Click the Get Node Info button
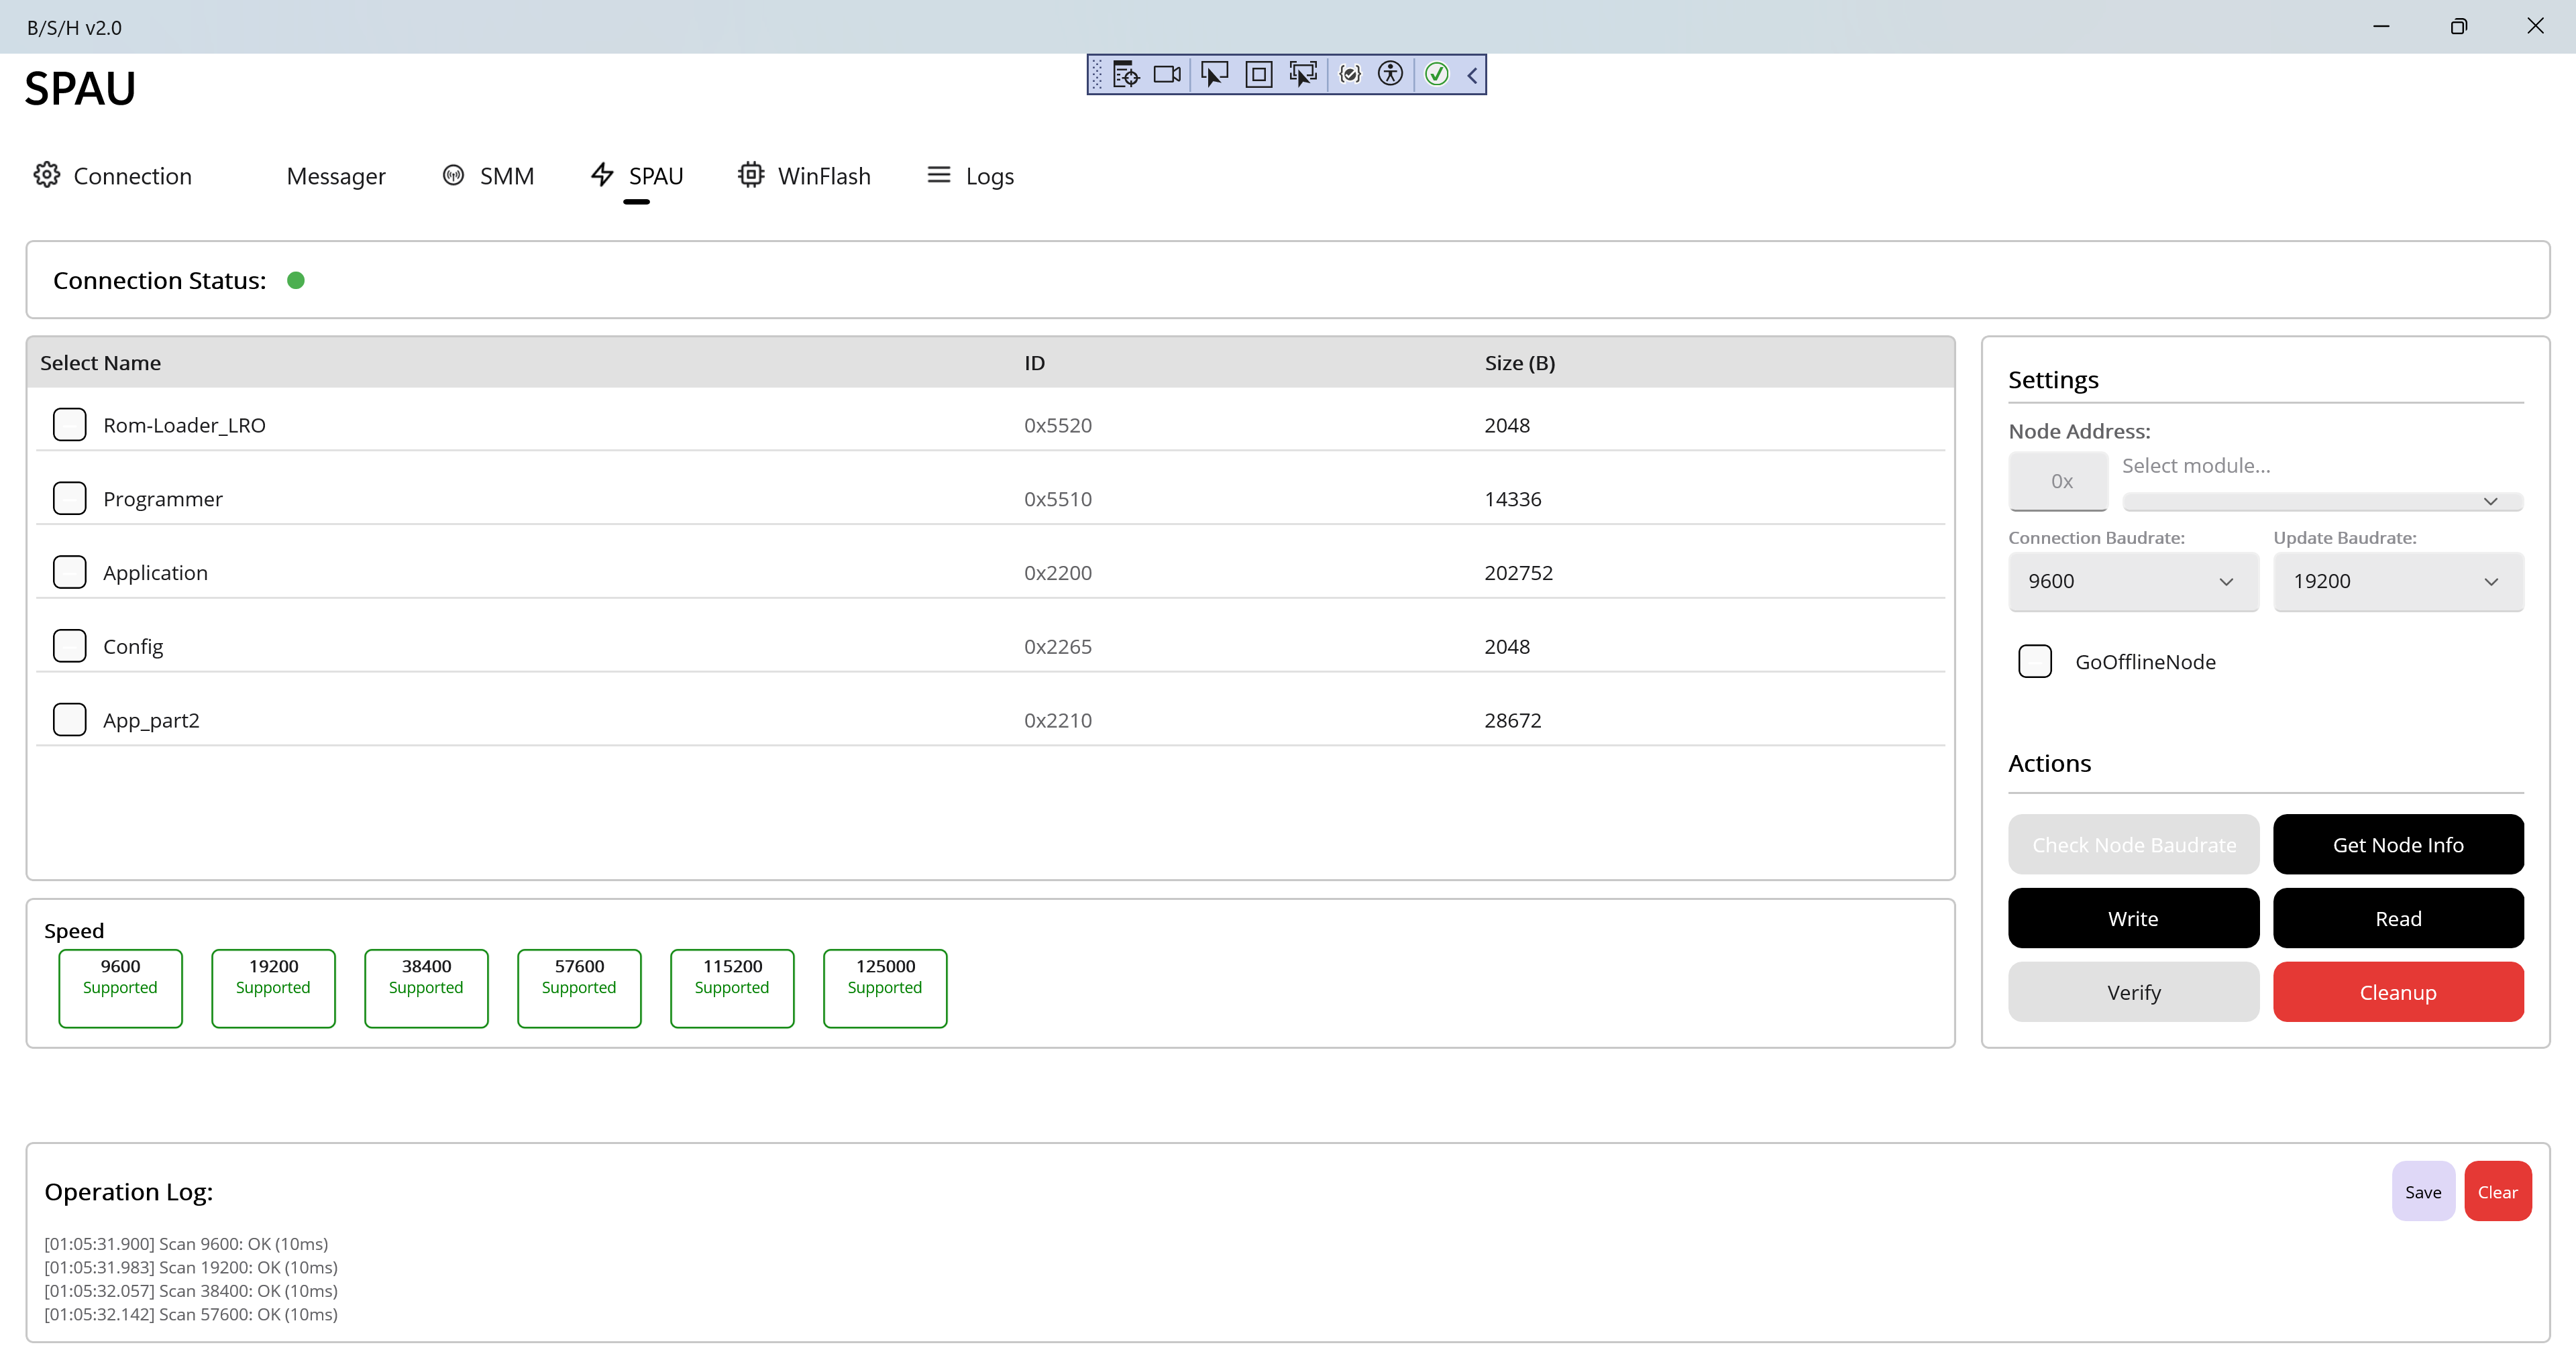This screenshot has width=2576, height=1368. click(2397, 844)
